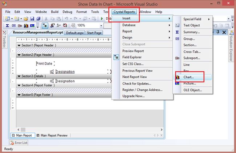
Task: Open the Website menu
Action: pos(41,12)
